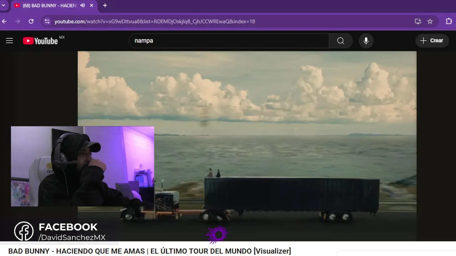Close the BAD BUNNY YouTube tab
The width and height of the screenshot is (456, 256).
[x=92, y=5]
